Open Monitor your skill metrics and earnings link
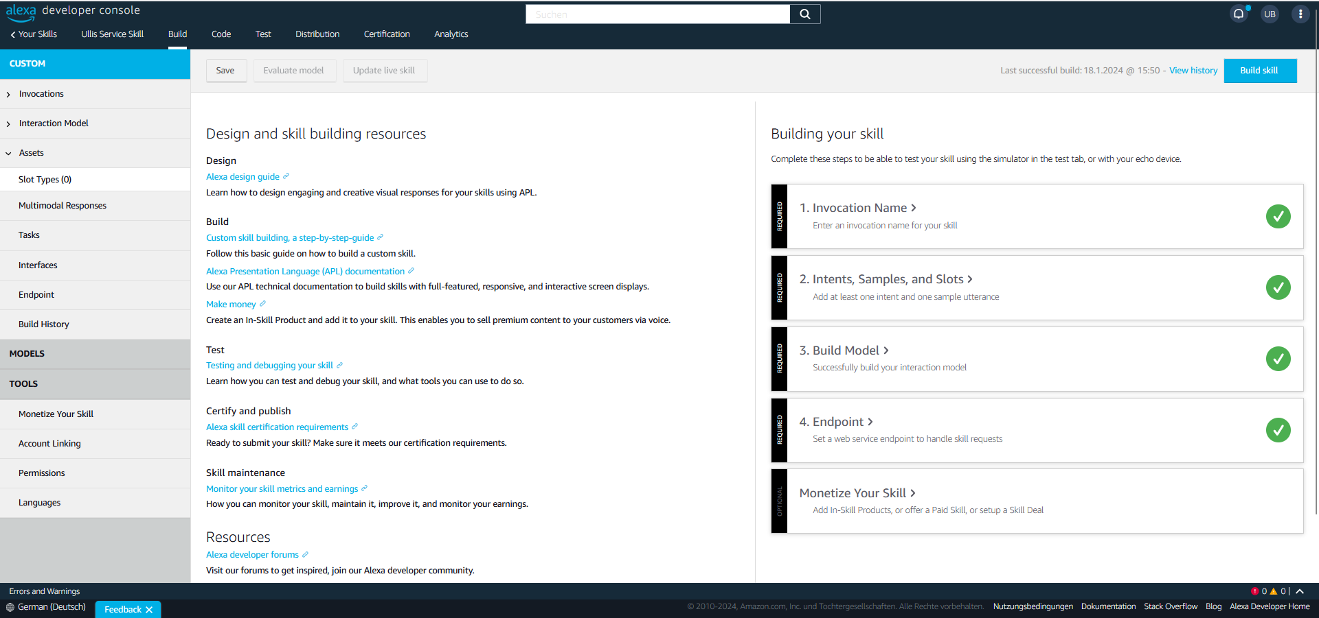1319x618 pixels. coord(282,489)
